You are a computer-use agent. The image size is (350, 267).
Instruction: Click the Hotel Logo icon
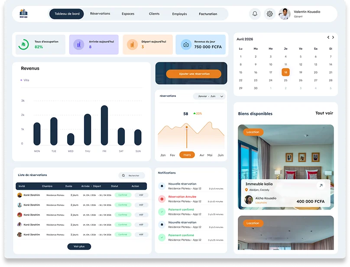pos(23,14)
